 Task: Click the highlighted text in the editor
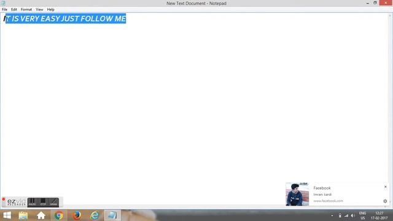(x=66, y=18)
